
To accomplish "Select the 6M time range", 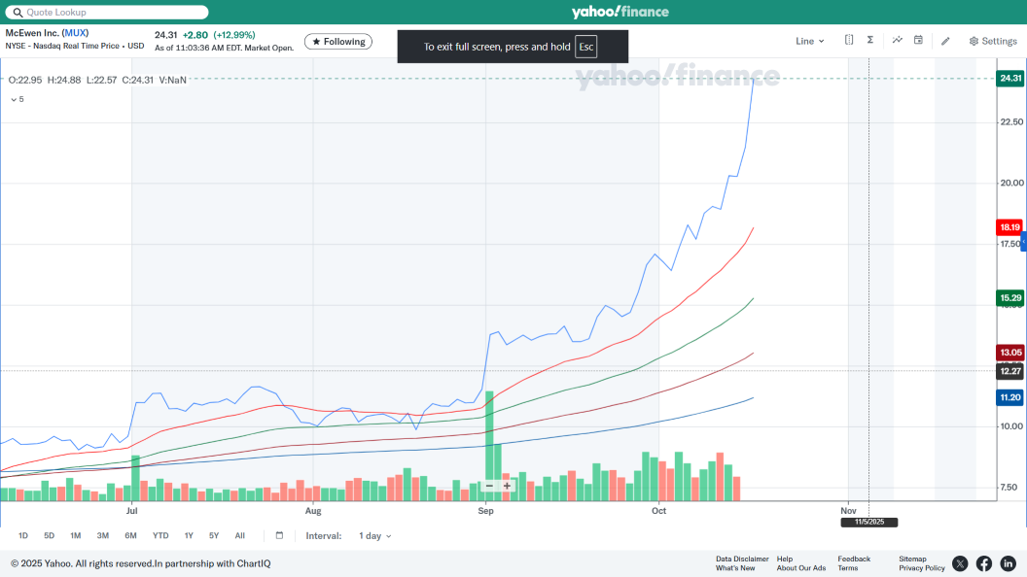I will pyautogui.click(x=130, y=535).
